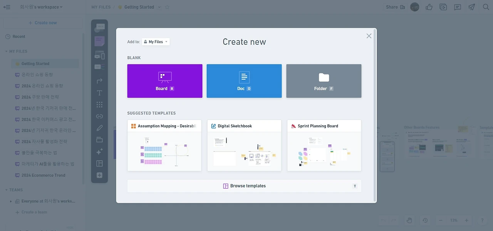Open the Add to My Files dropdown
The width and height of the screenshot is (493, 231).
tap(156, 42)
